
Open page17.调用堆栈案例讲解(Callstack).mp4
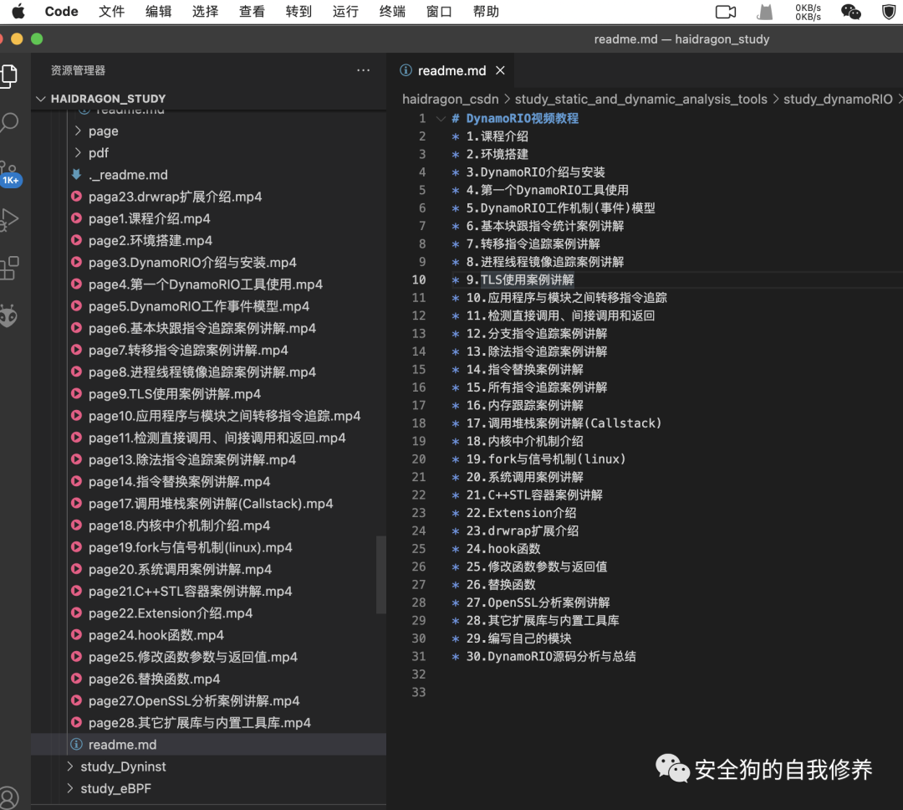(211, 503)
